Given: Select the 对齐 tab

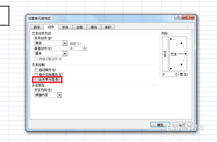Looking at the screenshot, I should point(51,27).
